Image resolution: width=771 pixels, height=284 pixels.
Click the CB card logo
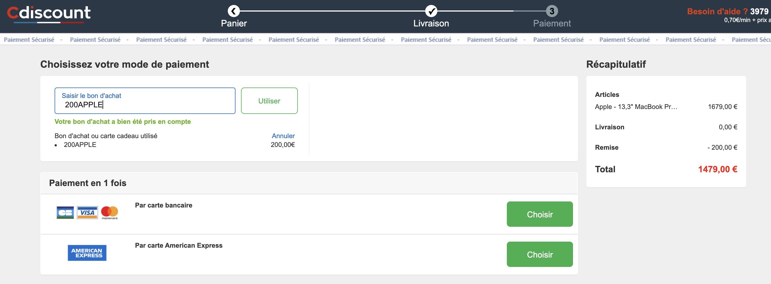[65, 213]
